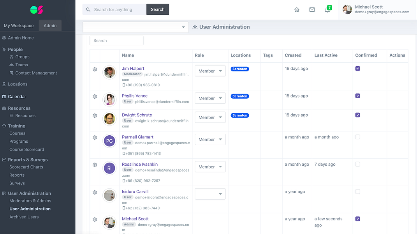Click Dwight Schrute's avatar photo

pyautogui.click(x=109, y=119)
